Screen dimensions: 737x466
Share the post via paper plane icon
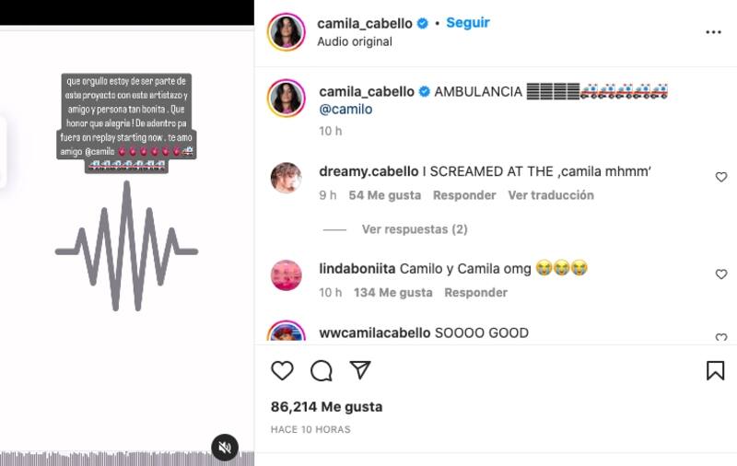click(360, 370)
